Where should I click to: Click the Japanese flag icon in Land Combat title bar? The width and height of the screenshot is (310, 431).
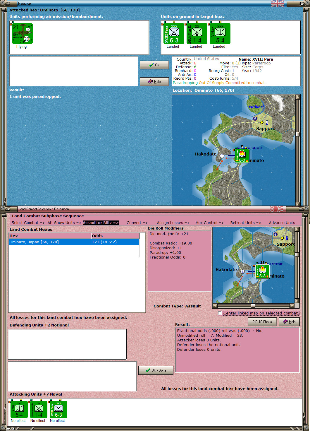pos(276,209)
